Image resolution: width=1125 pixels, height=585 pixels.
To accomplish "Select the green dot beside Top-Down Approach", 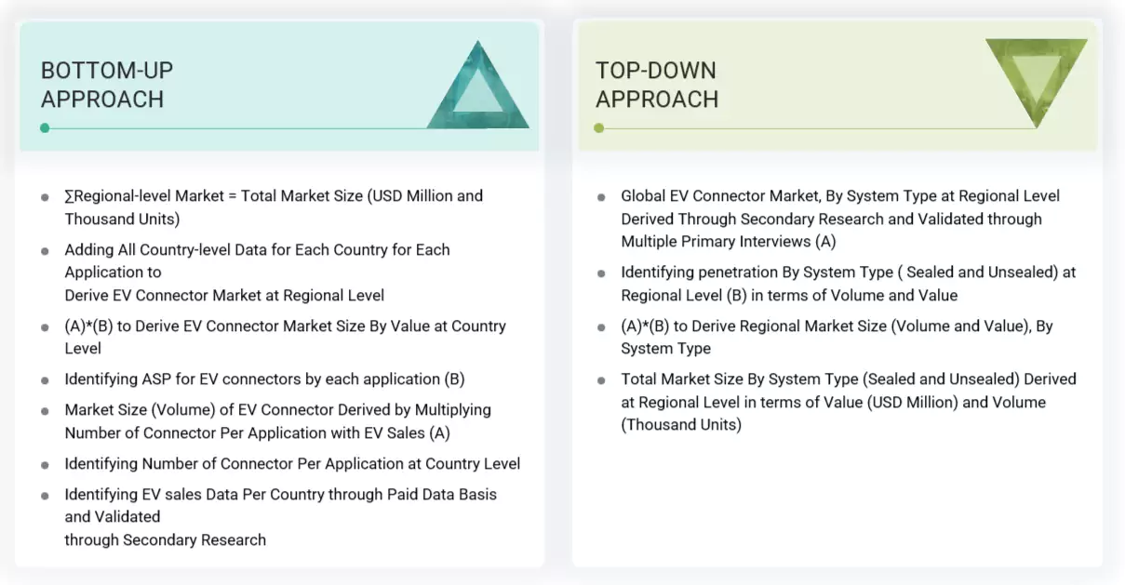I will click(x=598, y=127).
